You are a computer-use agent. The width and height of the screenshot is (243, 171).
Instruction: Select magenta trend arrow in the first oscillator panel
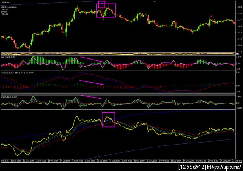pyautogui.click(x=92, y=60)
